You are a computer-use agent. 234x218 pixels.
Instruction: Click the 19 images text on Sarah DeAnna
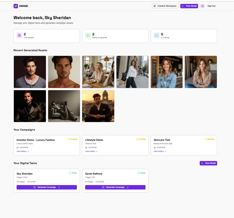[89, 182]
